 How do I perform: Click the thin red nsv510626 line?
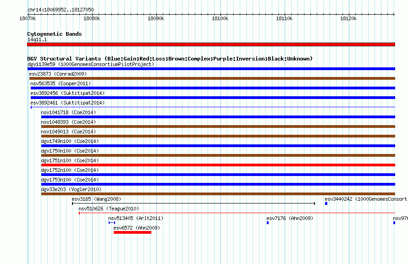(237, 213)
